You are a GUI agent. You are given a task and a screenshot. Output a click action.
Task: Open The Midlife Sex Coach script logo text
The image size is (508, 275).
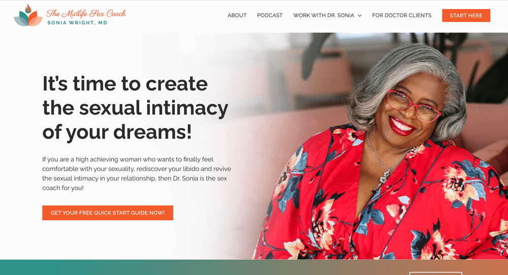click(x=86, y=14)
